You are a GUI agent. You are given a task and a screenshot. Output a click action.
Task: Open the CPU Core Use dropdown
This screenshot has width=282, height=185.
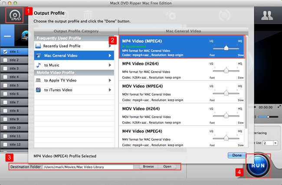(275, 143)
